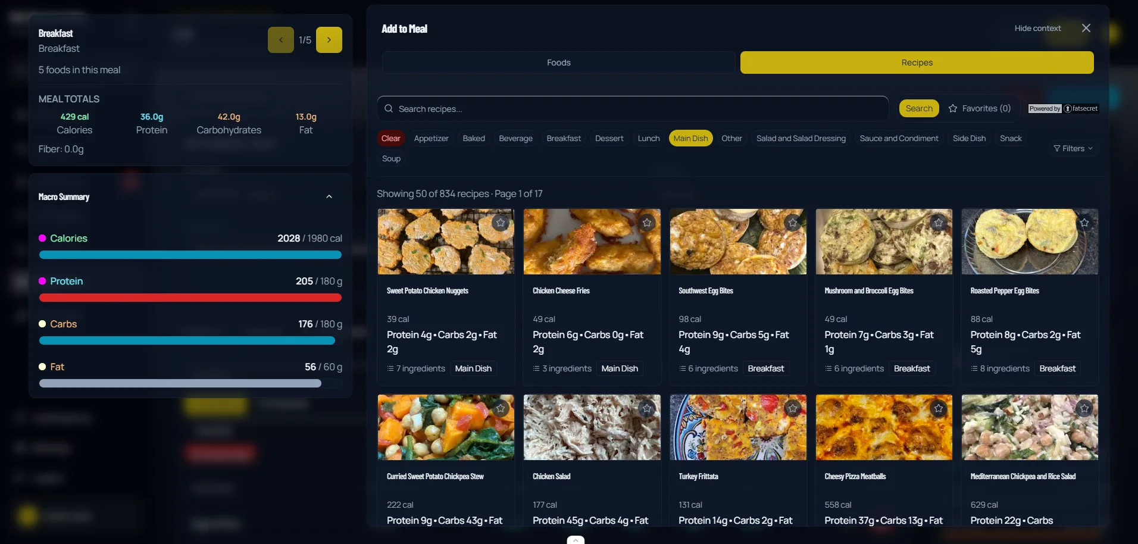
Task: Open the Filters dropdown
Action: (1073, 148)
